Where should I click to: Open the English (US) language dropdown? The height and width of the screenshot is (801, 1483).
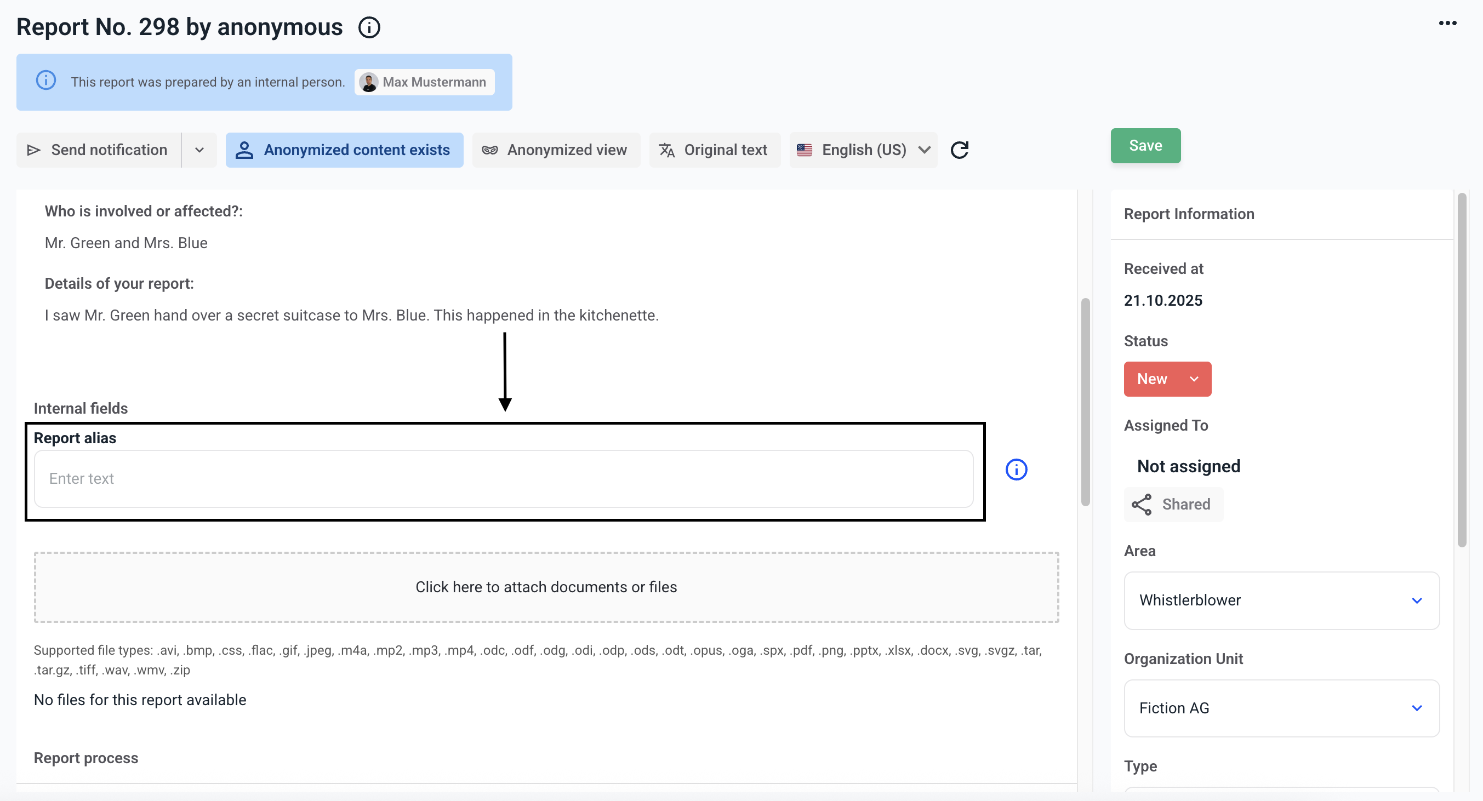tap(863, 150)
